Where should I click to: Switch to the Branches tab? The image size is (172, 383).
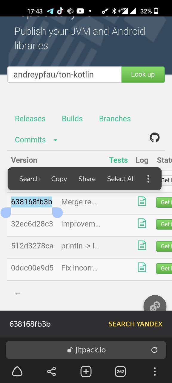click(x=115, y=118)
